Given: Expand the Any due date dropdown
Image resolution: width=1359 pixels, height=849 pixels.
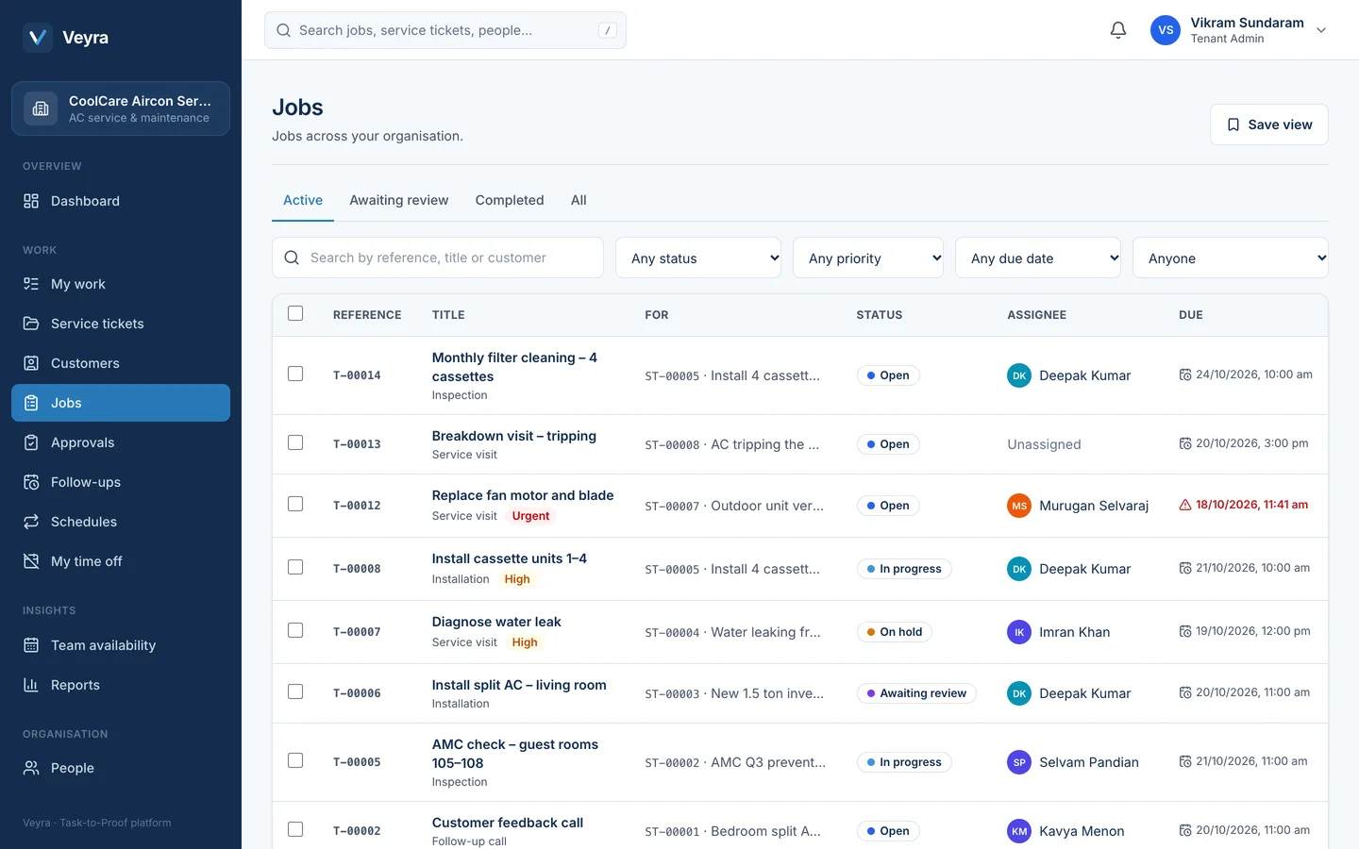Looking at the screenshot, I should (1038, 258).
